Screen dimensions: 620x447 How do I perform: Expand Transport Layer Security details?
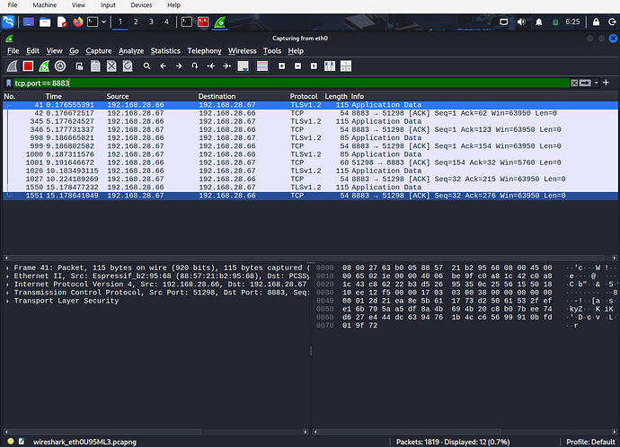click(7, 301)
